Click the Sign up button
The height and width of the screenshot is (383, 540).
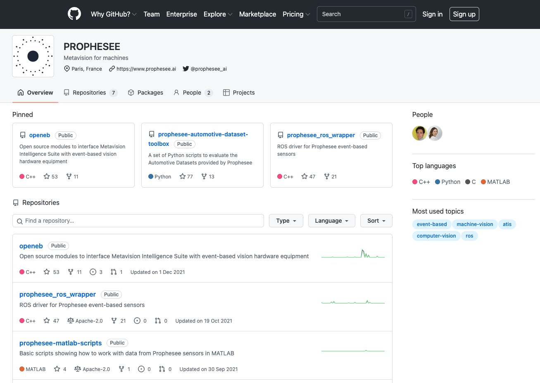(x=464, y=14)
